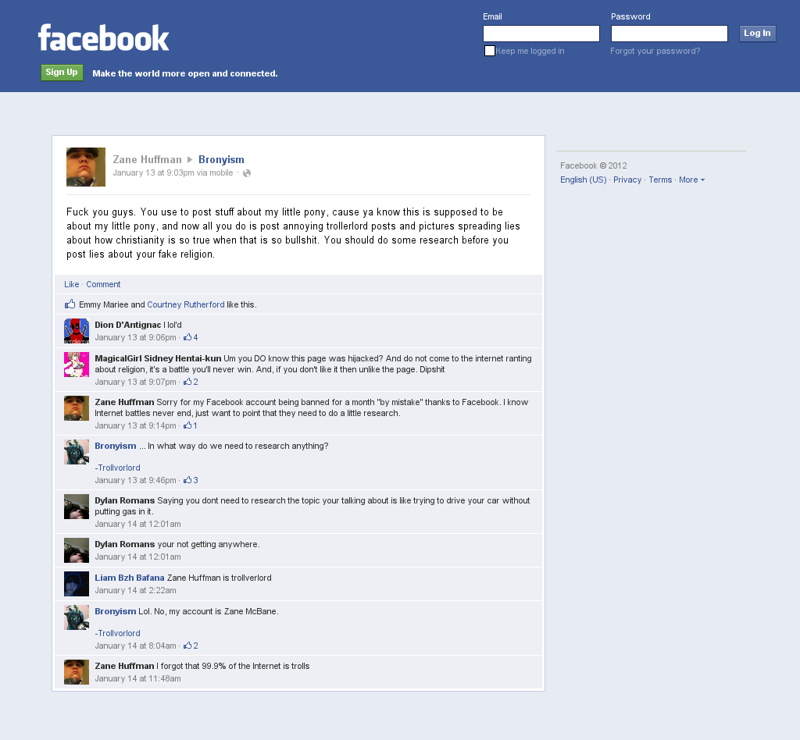Toggle the Keep me logged in checkbox
800x740 pixels.
pyautogui.click(x=489, y=51)
